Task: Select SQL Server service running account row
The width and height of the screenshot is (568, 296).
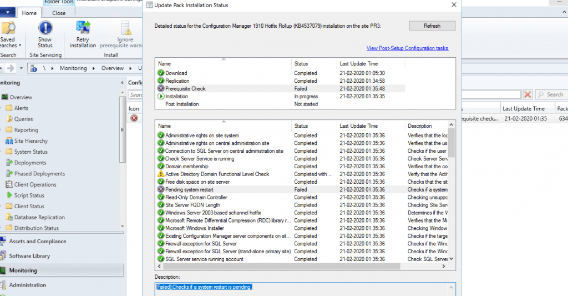Action: pos(302,259)
